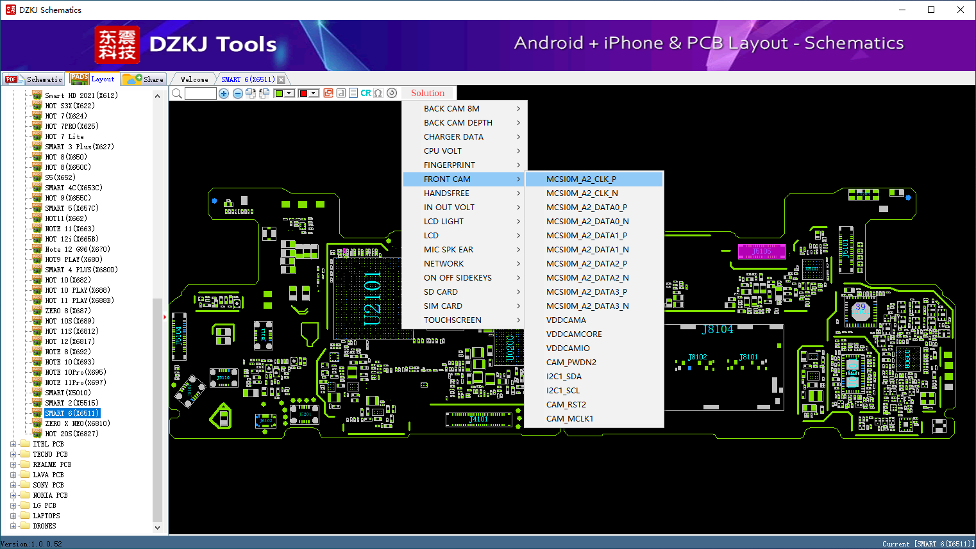Viewport: 976px width, 549px height.
Task: Click the red color swatch
Action: 303,94
